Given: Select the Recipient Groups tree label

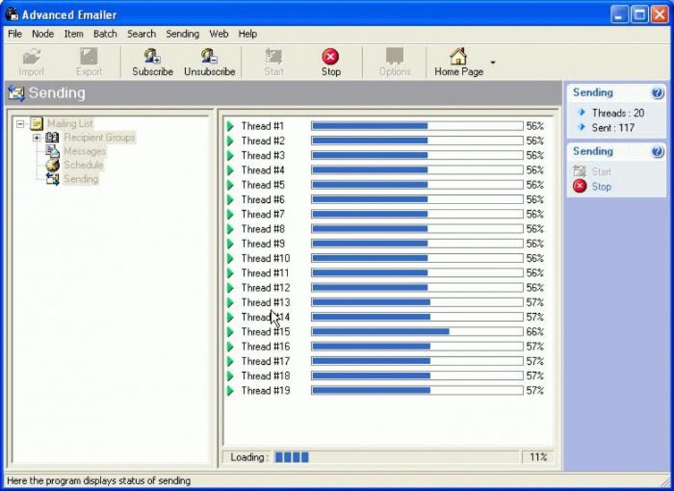Looking at the screenshot, I should [x=99, y=137].
